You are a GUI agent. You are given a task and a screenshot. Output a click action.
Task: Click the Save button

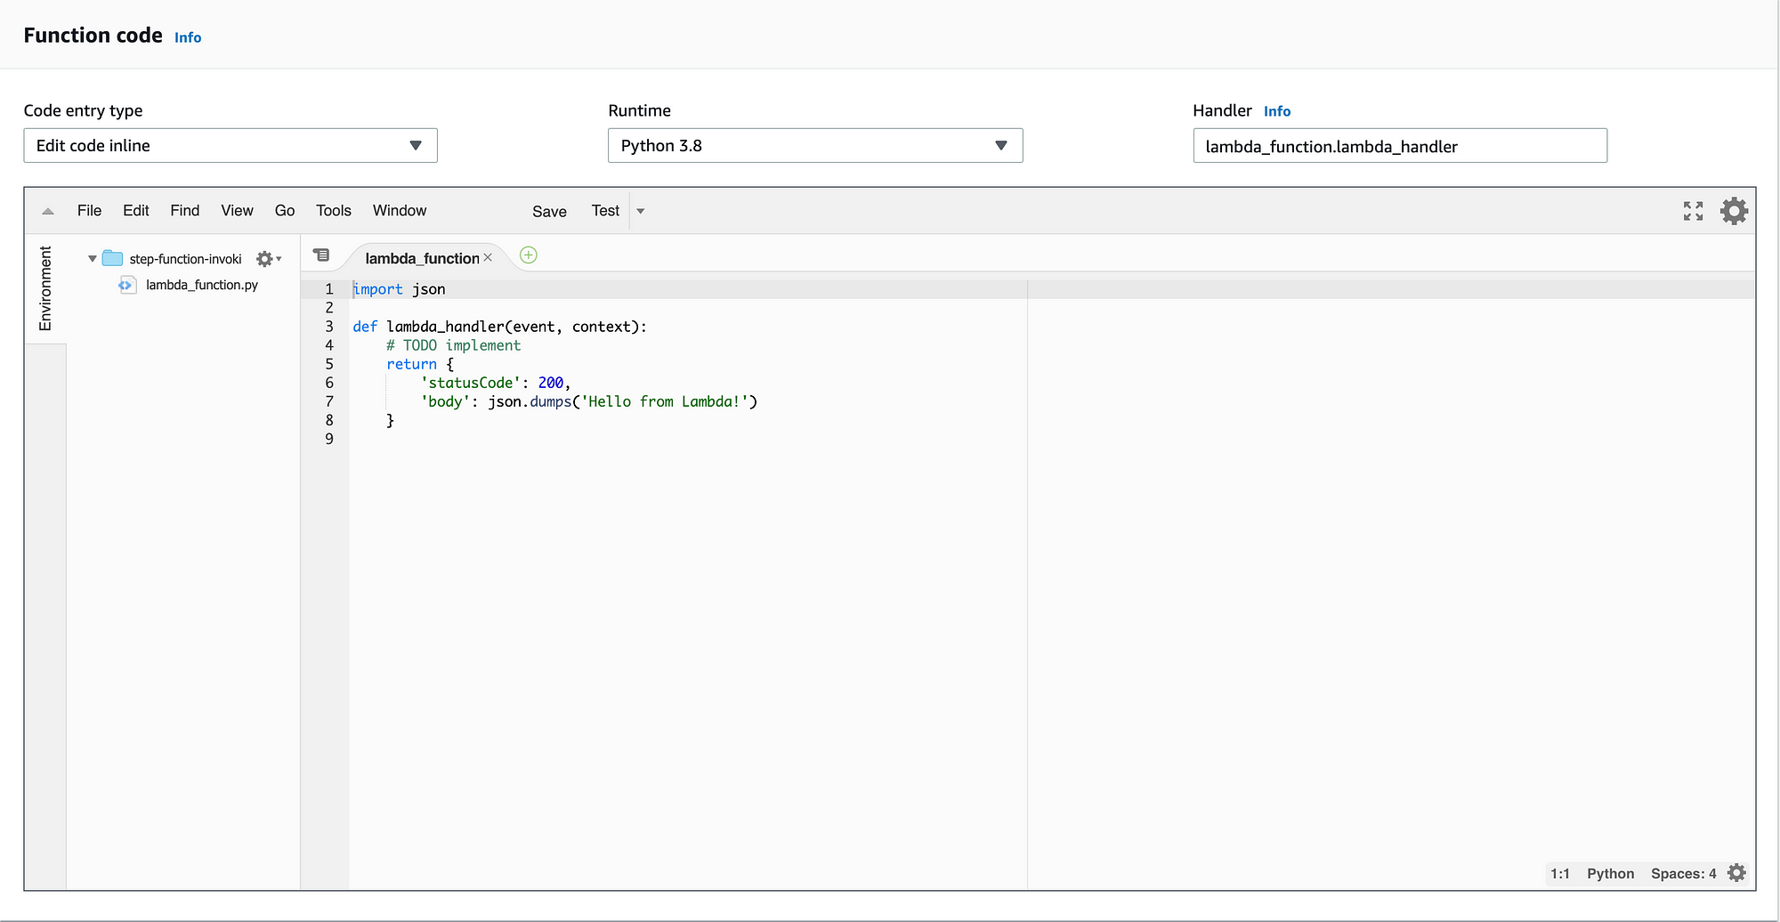coord(549,212)
